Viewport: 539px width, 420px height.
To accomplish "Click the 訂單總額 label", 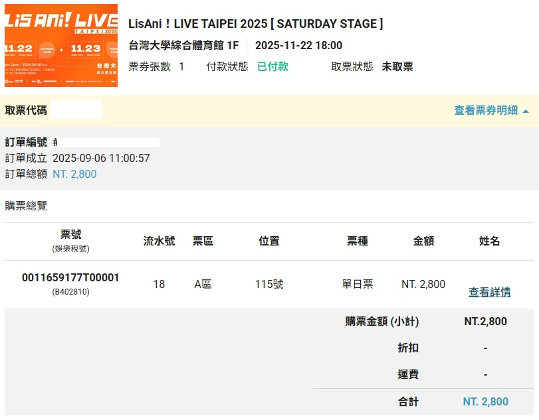I will coord(26,174).
